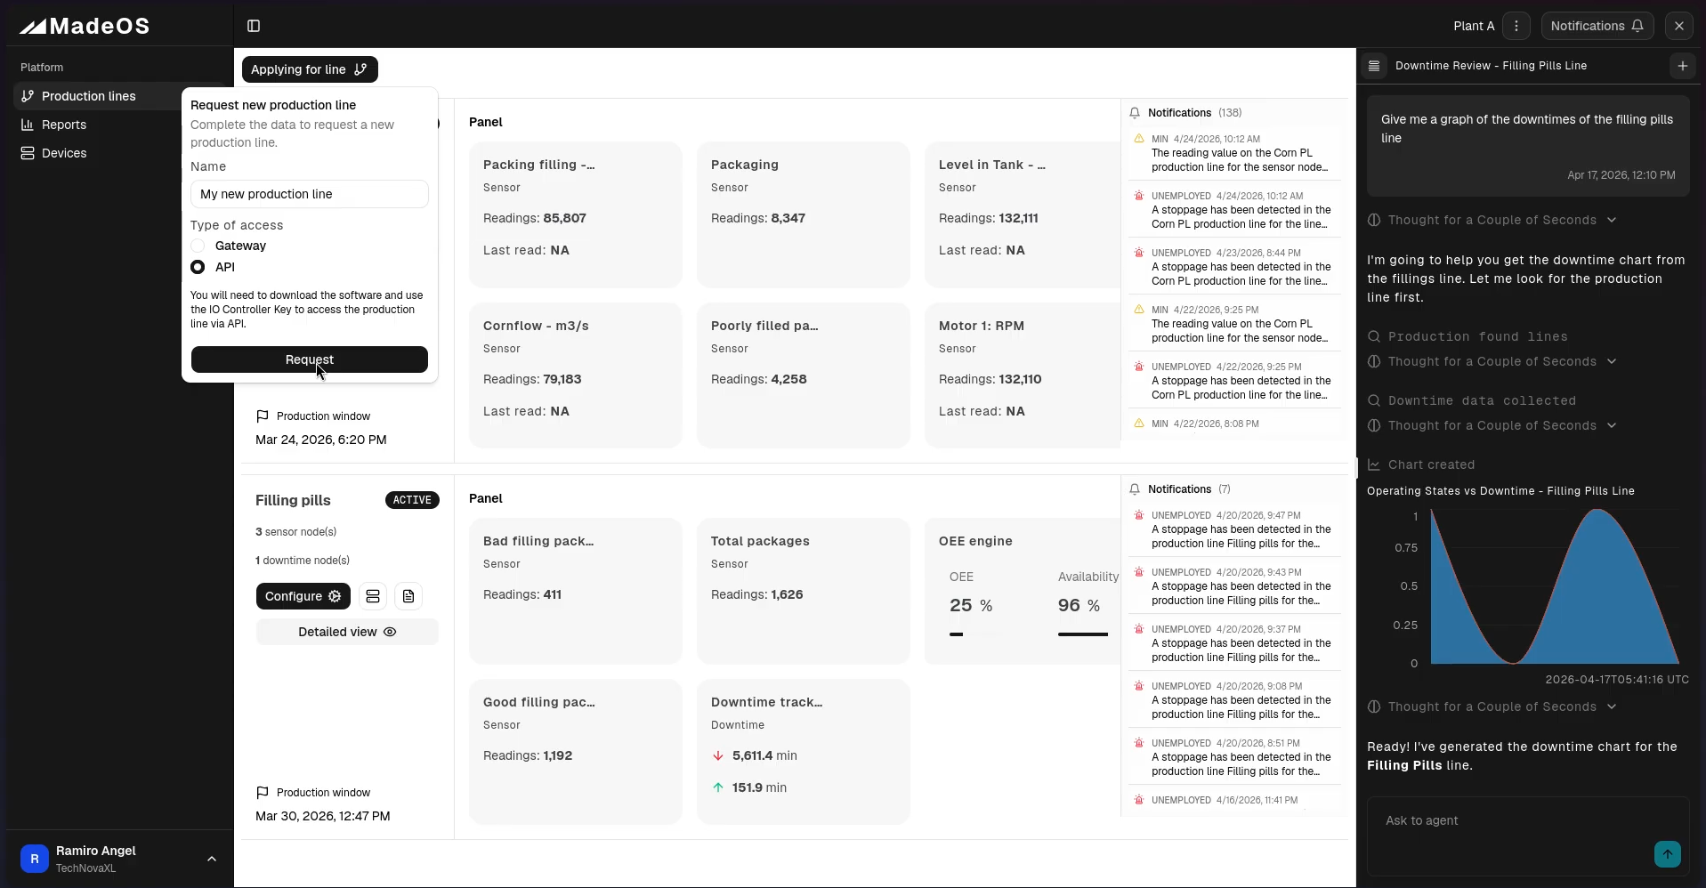Screen dimensions: 1706x888
Task: Go to Reports in sidebar
Action: tap(64, 125)
